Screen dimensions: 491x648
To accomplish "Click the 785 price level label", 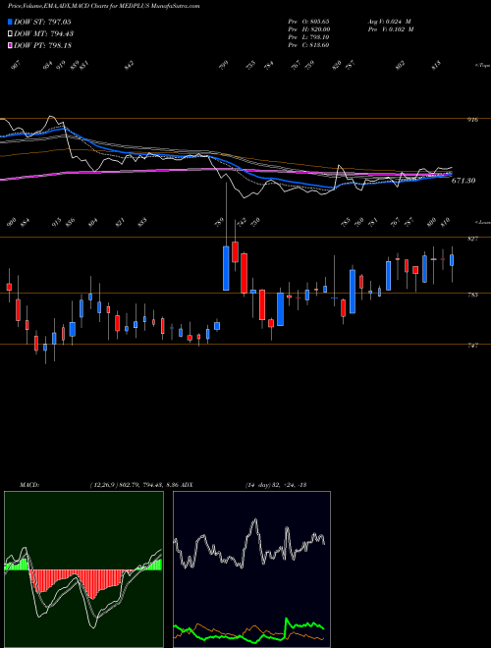I will click(473, 295).
